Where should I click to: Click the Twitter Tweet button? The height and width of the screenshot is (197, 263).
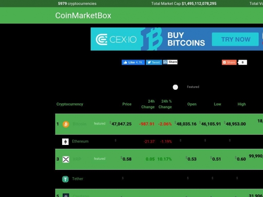[154, 62]
